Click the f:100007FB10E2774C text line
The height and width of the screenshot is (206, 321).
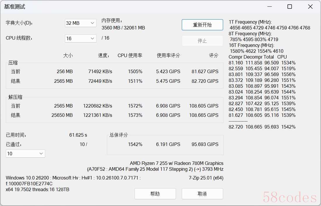[29, 184]
